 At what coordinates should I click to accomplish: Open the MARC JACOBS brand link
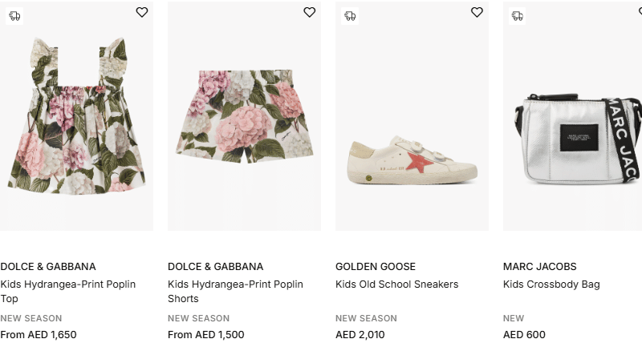click(539, 267)
